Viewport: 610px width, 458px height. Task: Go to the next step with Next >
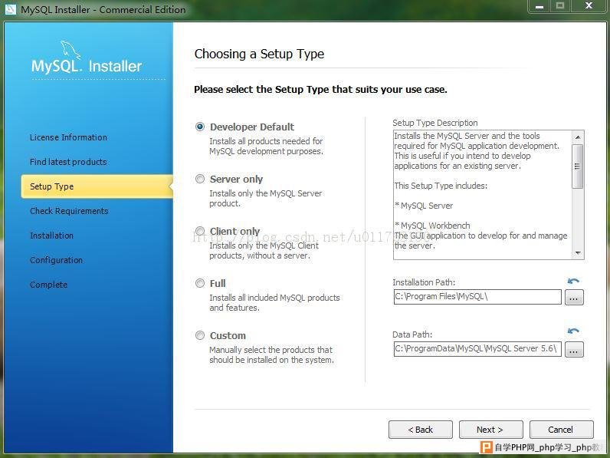click(x=490, y=430)
